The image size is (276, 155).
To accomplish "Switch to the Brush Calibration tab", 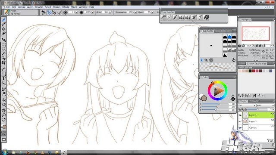I will [223, 31].
